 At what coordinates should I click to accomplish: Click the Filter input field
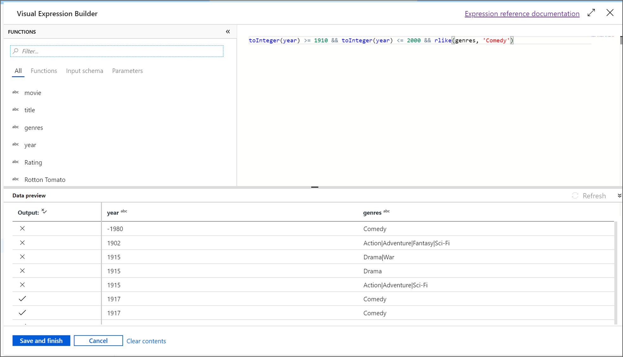click(118, 51)
